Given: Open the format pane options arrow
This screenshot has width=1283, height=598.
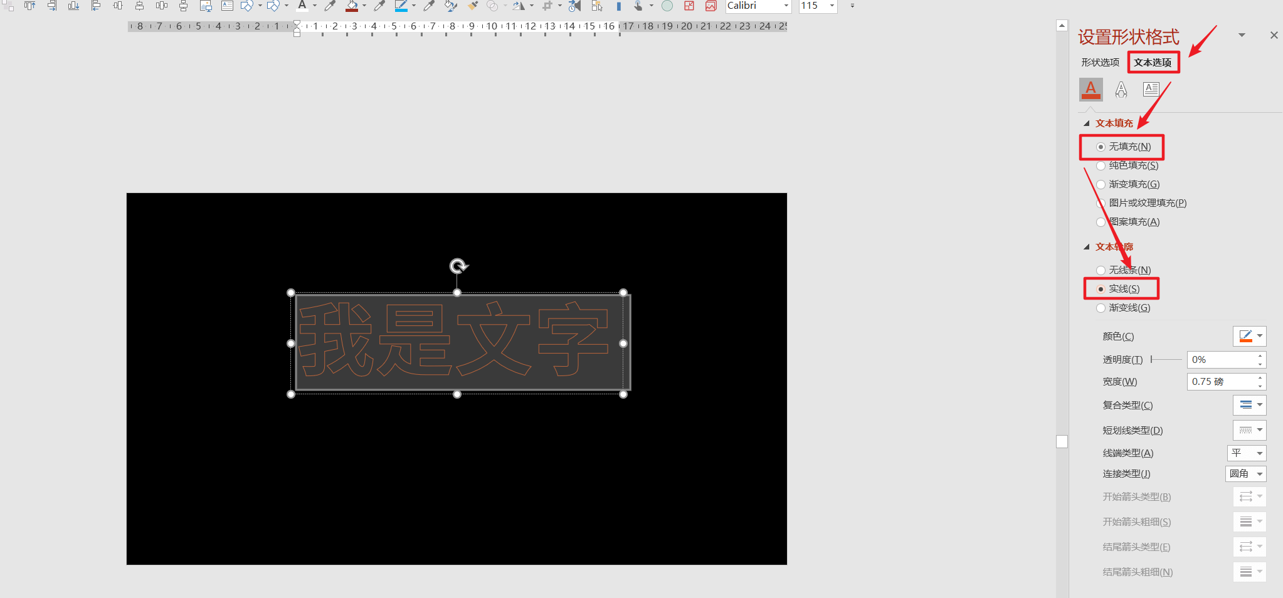Looking at the screenshot, I should [1242, 35].
